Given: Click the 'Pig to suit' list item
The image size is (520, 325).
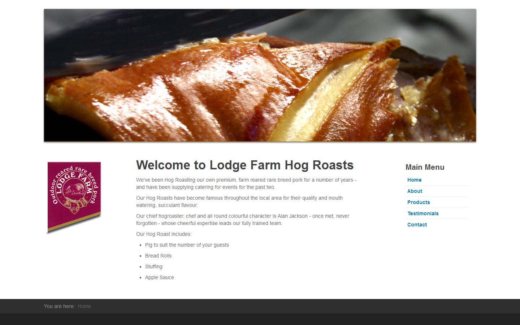Looking at the screenshot, I should point(187,245).
